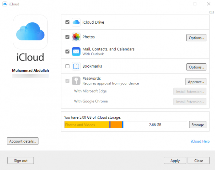Click the Bookmarks open-book icon
Screen dimensions: 215x170
tap(76, 66)
